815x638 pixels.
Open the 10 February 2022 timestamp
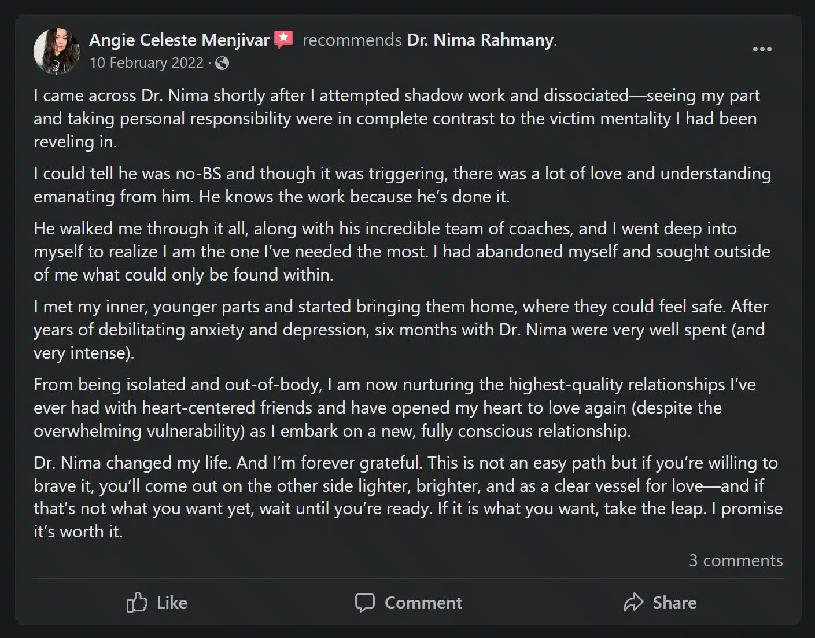(146, 62)
